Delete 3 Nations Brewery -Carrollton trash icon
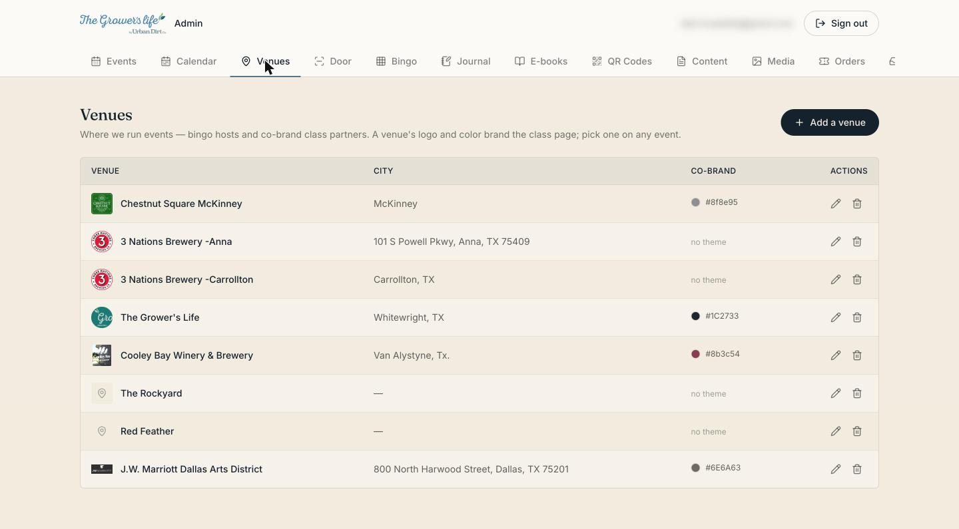 (857, 279)
